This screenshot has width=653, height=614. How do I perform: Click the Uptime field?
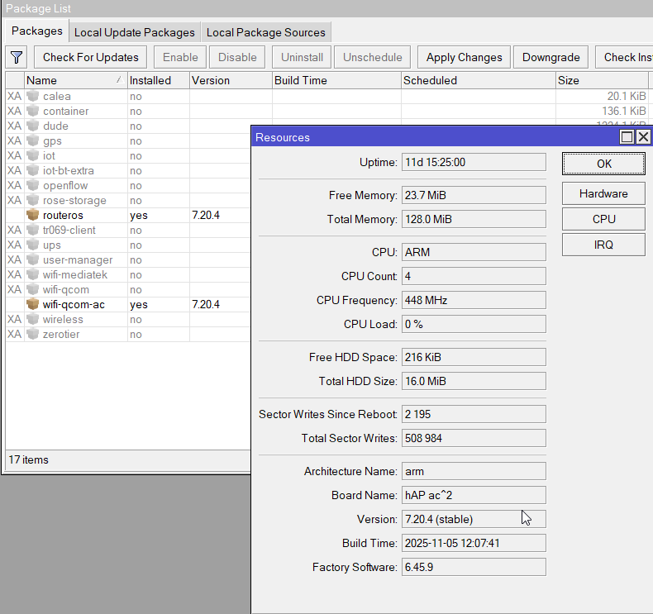point(474,162)
